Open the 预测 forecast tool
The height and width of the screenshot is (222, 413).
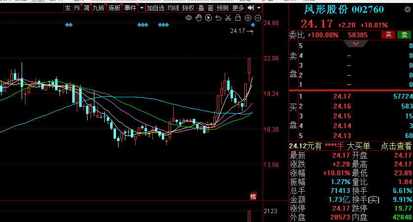click(x=223, y=8)
